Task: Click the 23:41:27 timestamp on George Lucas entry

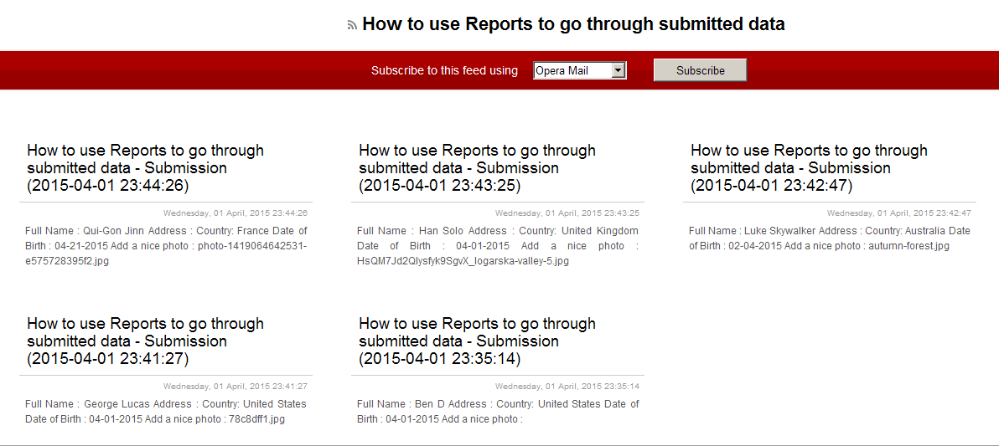Action: pyautogui.click(x=236, y=387)
